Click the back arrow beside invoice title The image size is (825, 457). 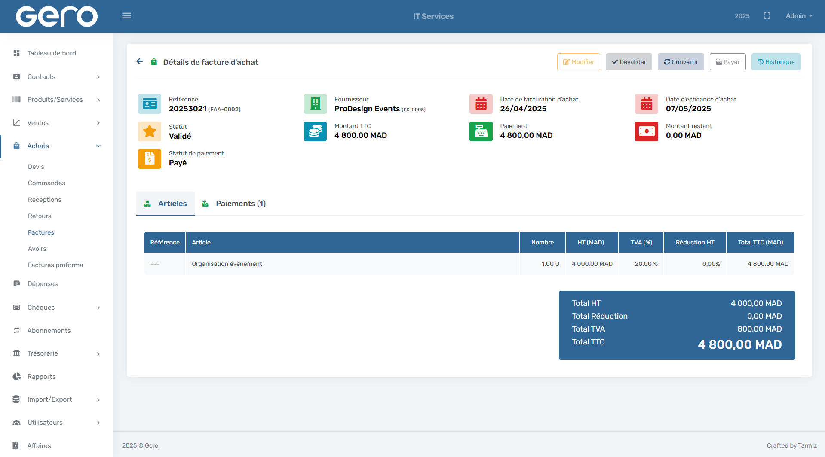(x=140, y=62)
